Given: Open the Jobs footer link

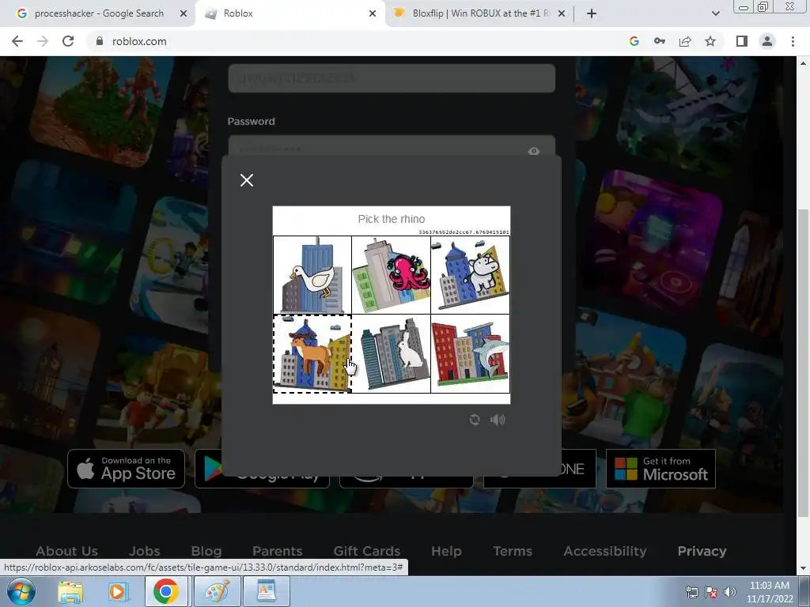Looking at the screenshot, I should [144, 551].
